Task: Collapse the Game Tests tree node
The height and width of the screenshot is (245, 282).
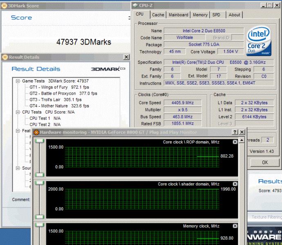Action: (x=18, y=81)
